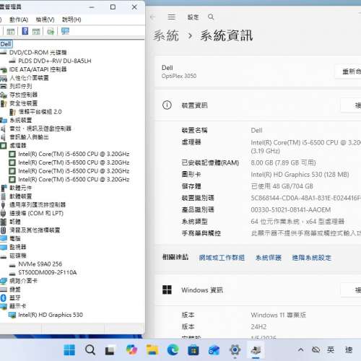Select the 韌體 category
The width and height of the screenshot is (361, 361).
click(15, 222)
